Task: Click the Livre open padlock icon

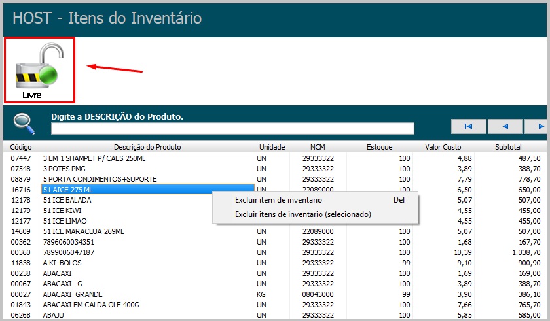Action: [39, 70]
